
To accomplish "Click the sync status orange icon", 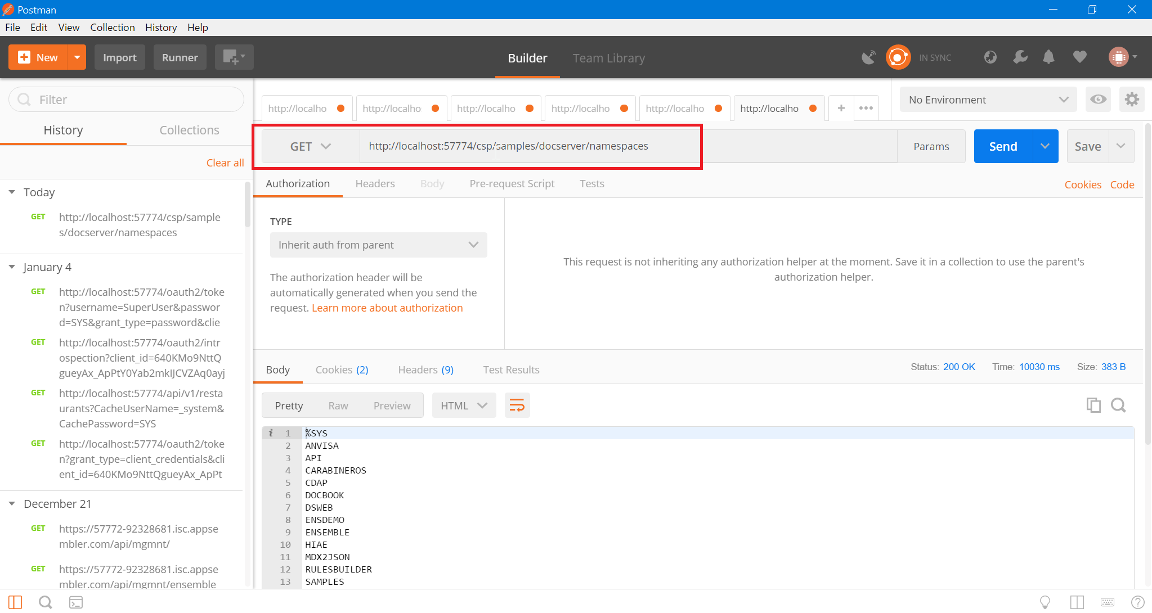I will point(898,57).
